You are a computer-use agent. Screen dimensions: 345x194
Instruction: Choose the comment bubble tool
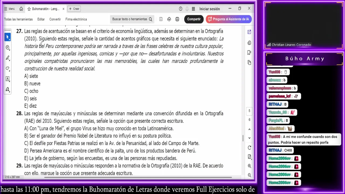[x=8, y=47]
